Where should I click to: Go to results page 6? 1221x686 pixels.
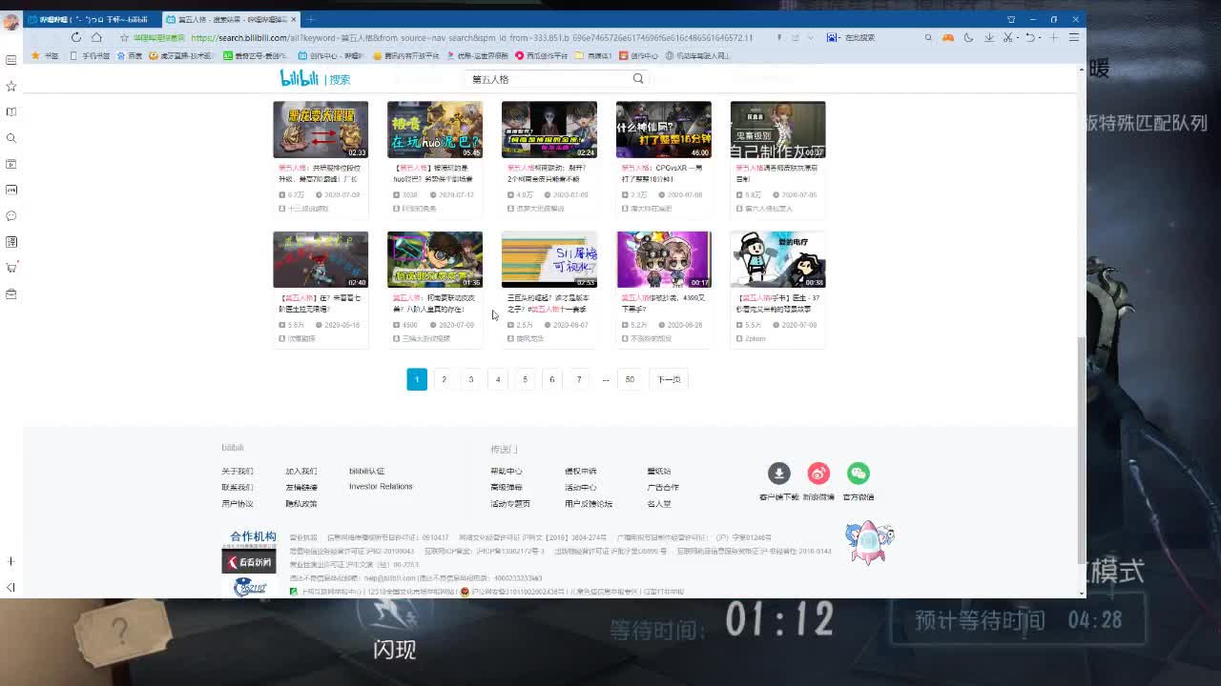(x=551, y=379)
